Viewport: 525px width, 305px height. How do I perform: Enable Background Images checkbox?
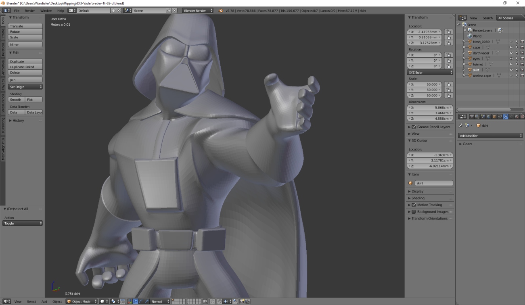[414, 212]
